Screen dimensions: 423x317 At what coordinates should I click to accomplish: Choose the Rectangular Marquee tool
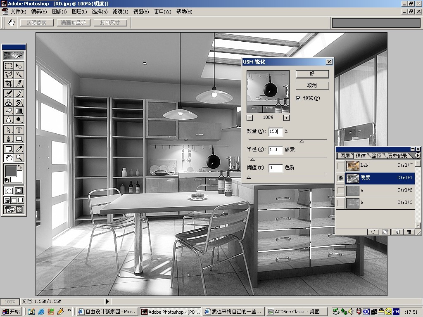click(x=9, y=66)
